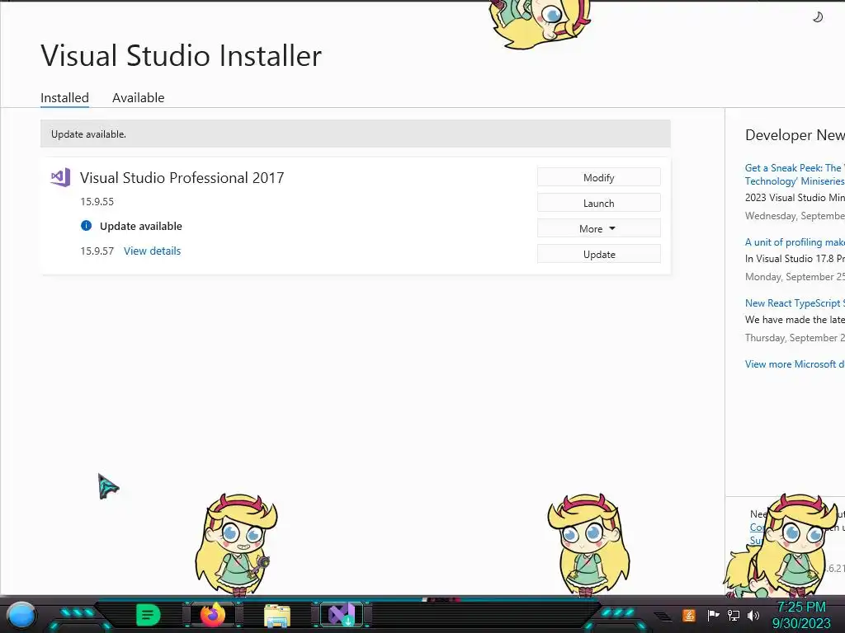The image size is (845, 633).
Task: Click the Update button
Action: [x=599, y=254]
